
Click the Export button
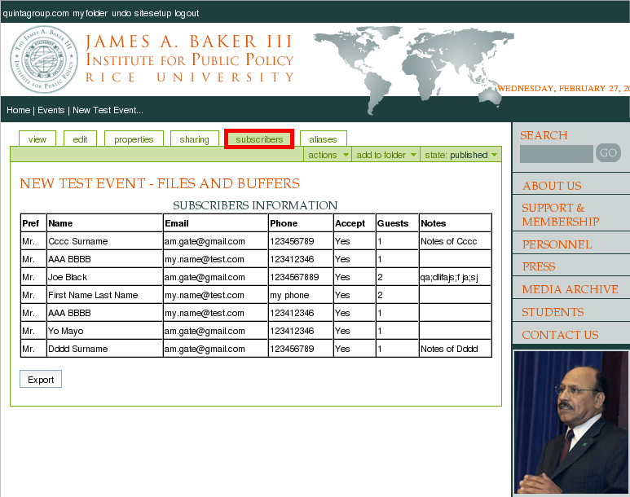pos(41,380)
